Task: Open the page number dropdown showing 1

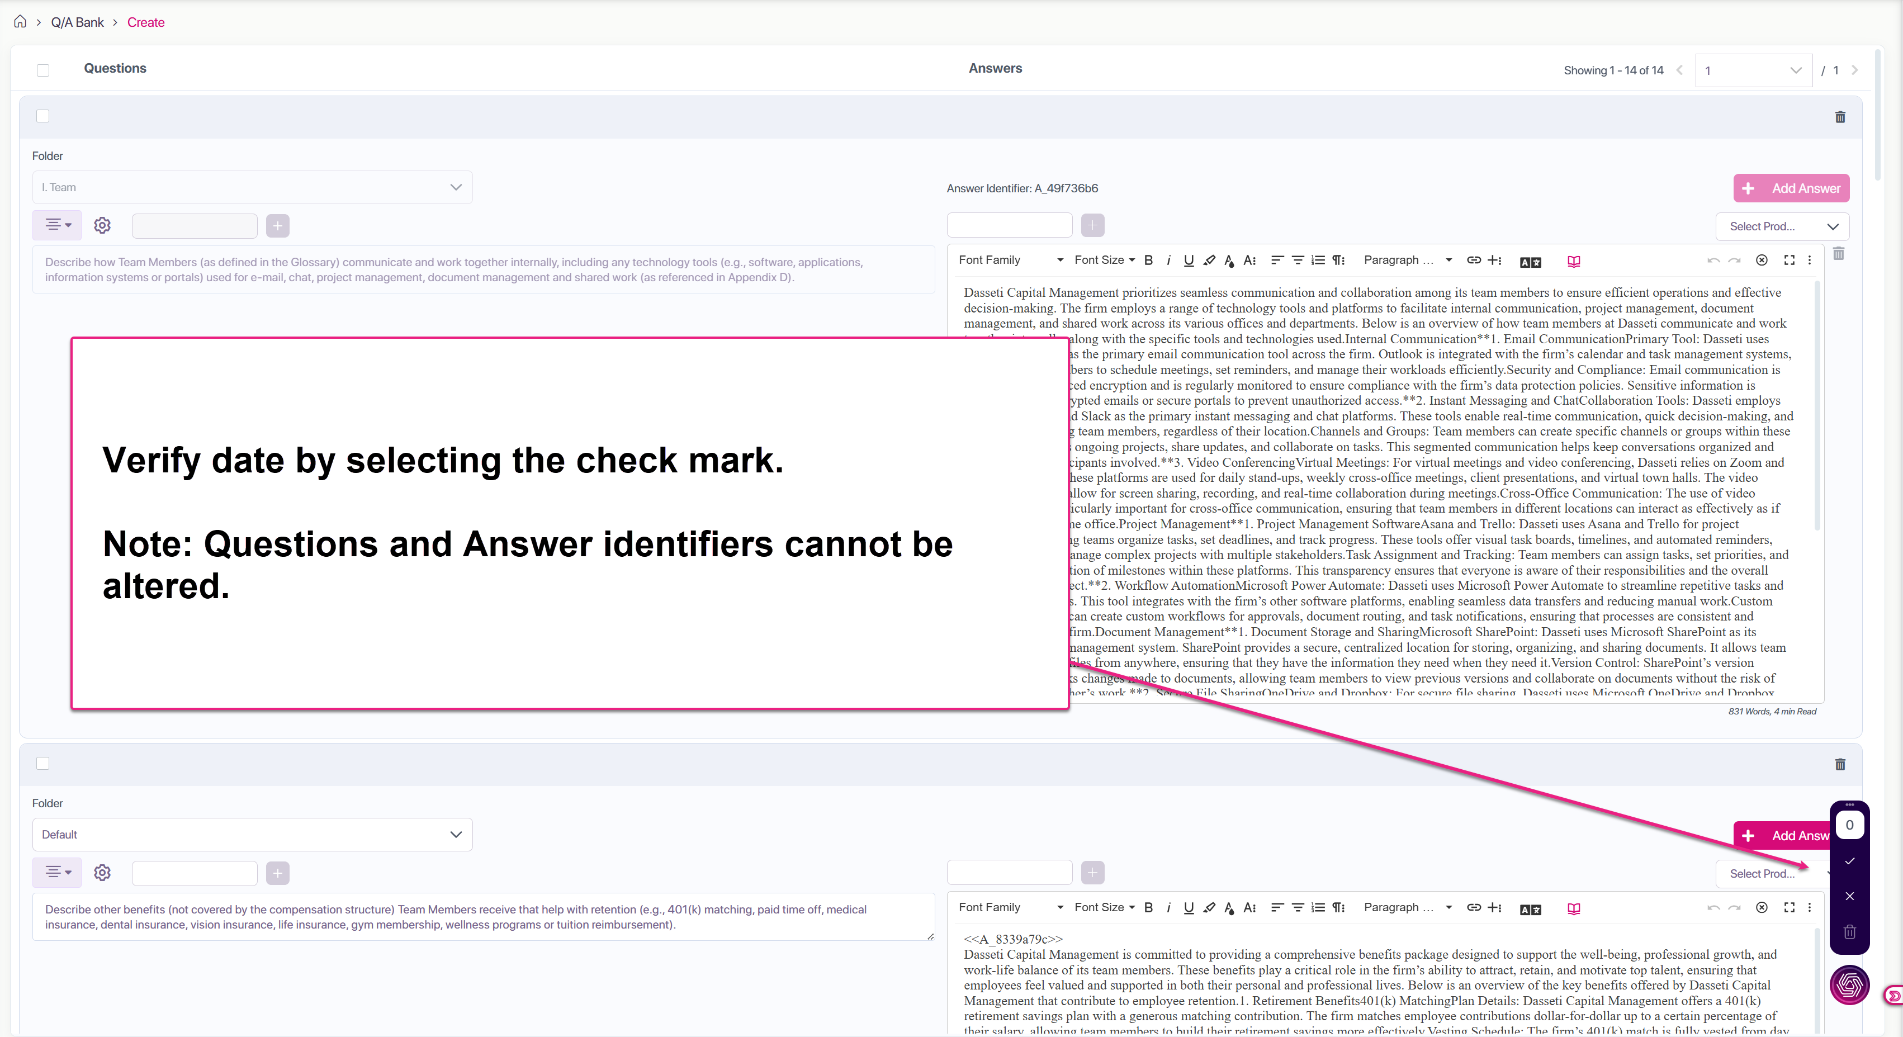Action: pos(1753,70)
